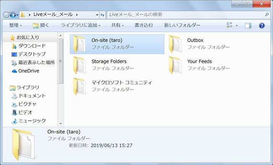Click 新しいフォルダー button
273x165 pixels.
tap(182, 26)
